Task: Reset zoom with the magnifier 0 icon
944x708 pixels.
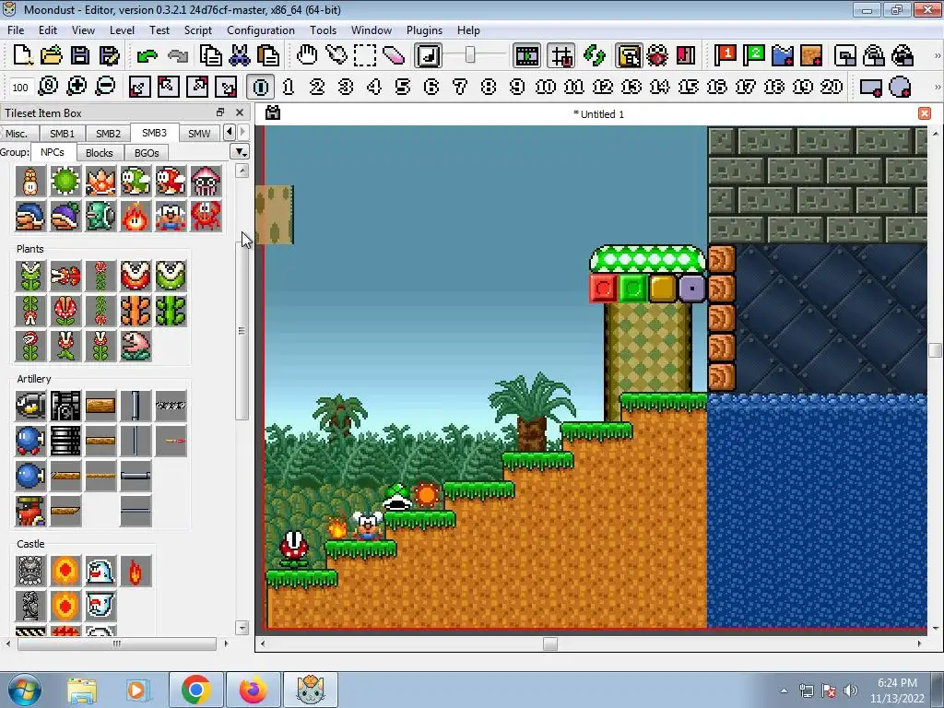Action: [x=48, y=87]
